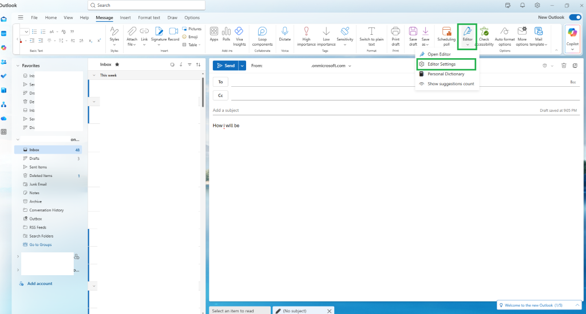The width and height of the screenshot is (586, 314).
Task: Click the Search box
Action: click(146, 5)
